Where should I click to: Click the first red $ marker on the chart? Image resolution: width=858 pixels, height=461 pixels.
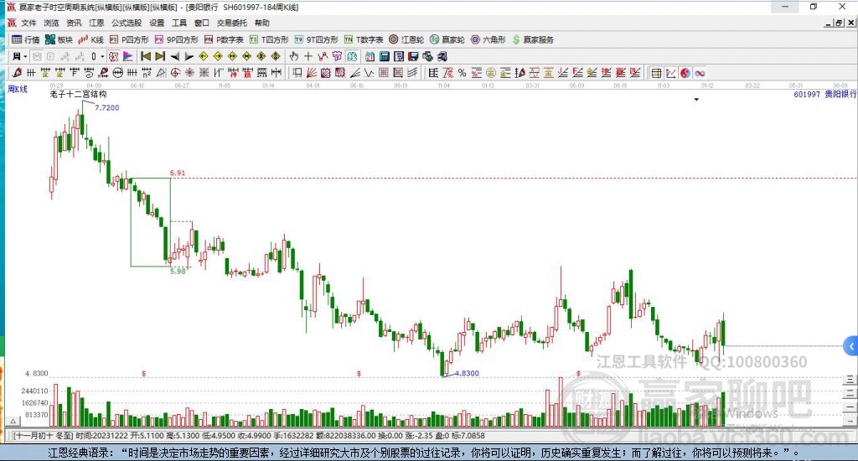tap(143, 373)
